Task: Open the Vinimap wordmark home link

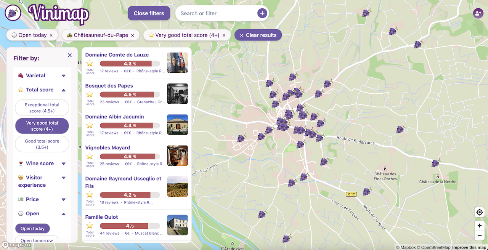Action: click(59, 14)
